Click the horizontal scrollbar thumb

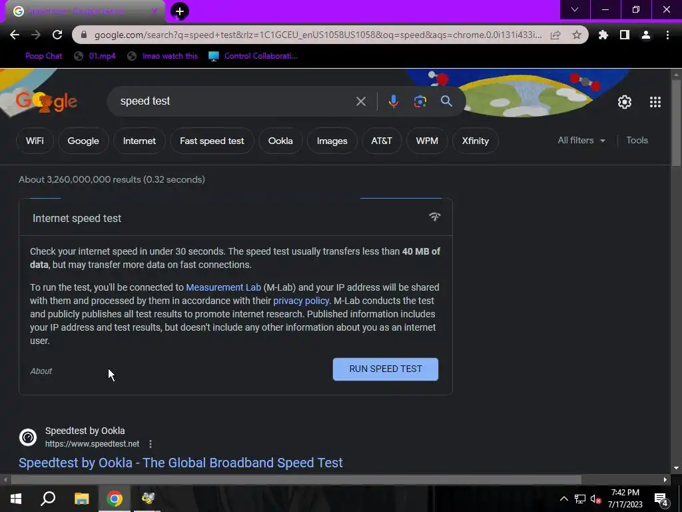(296, 480)
